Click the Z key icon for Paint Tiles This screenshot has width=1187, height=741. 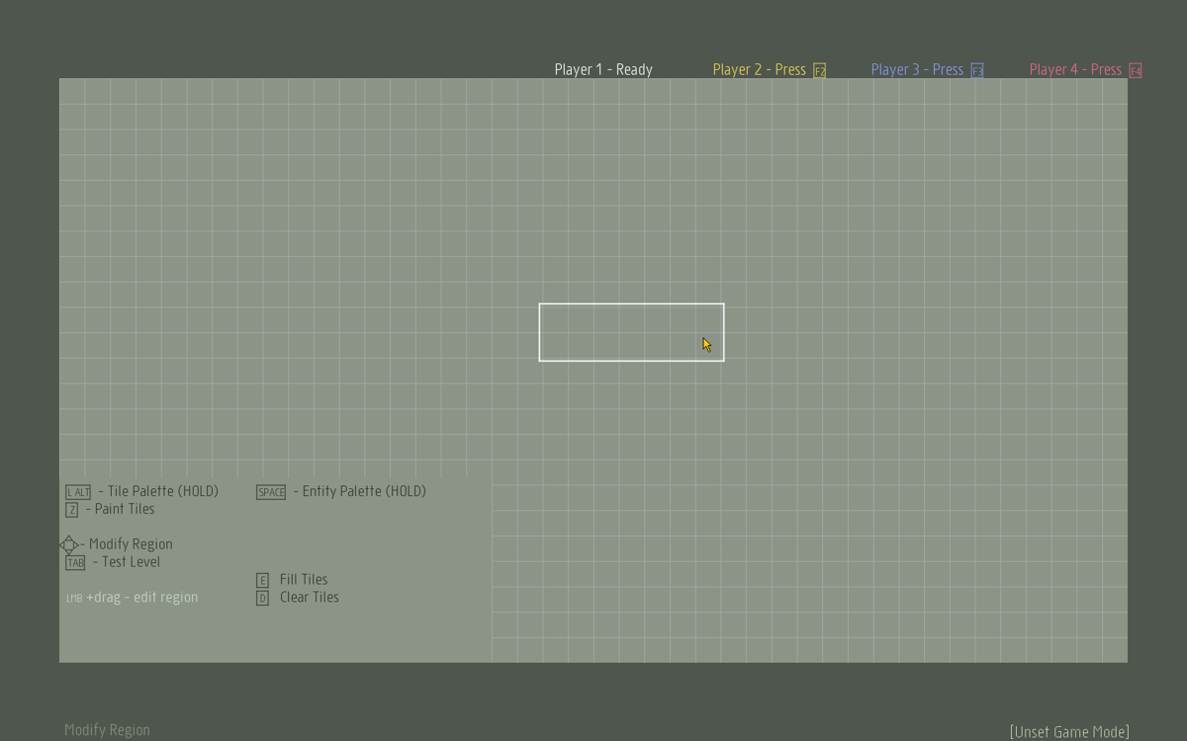tap(72, 510)
